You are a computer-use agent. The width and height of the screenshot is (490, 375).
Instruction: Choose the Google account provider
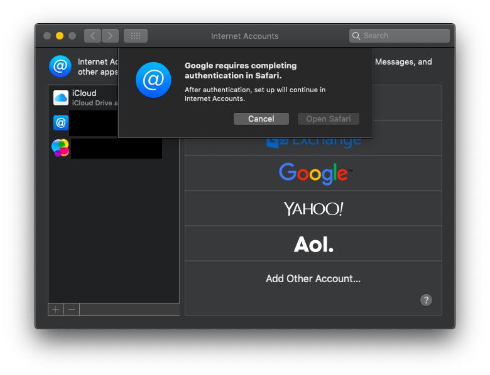[x=313, y=174]
